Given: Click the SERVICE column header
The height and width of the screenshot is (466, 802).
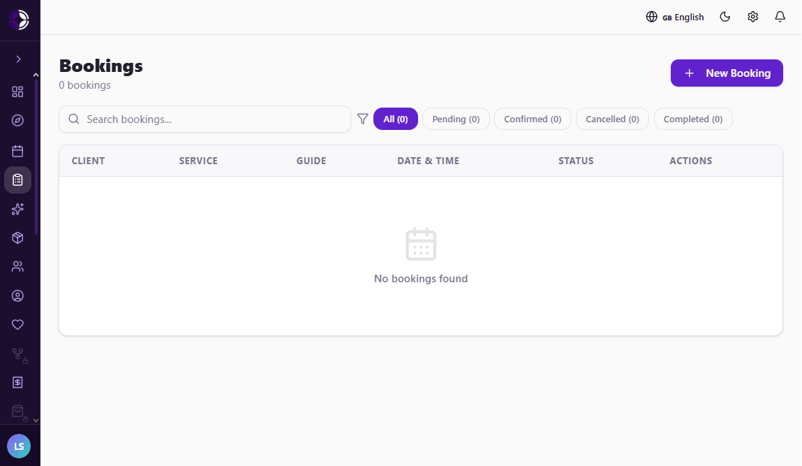Looking at the screenshot, I should click(198, 161).
